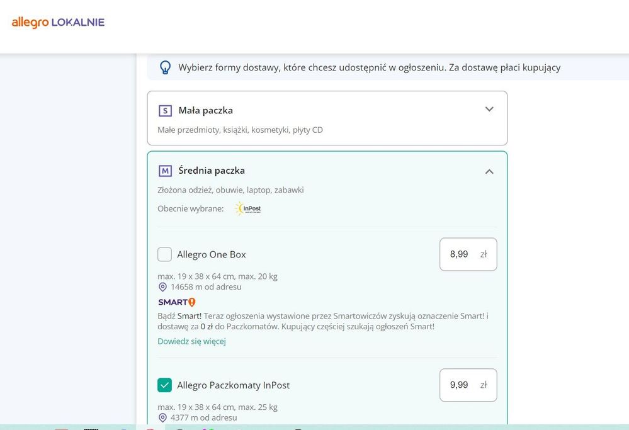The image size is (629, 430).
Task: Select the Allegro One Box label
Action: coord(212,254)
